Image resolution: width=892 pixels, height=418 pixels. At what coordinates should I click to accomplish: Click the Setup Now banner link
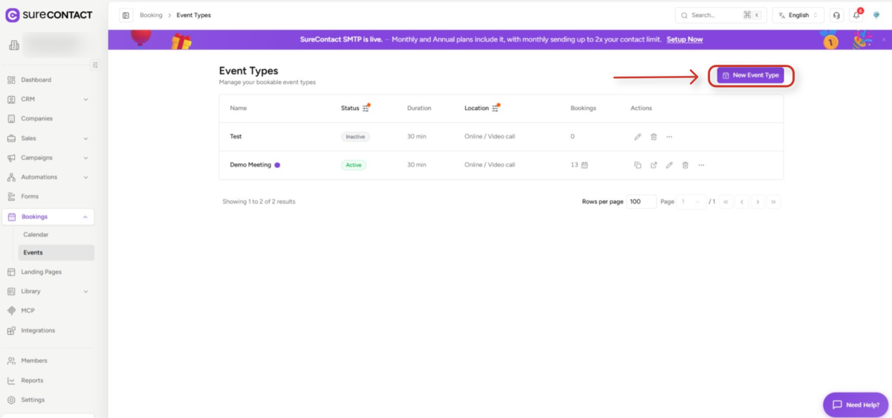(685, 39)
